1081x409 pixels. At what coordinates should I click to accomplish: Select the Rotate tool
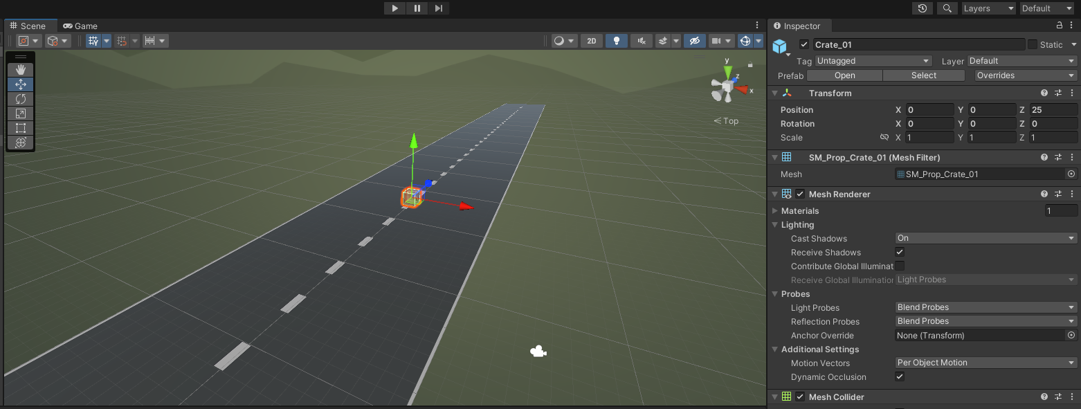click(21, 99)
